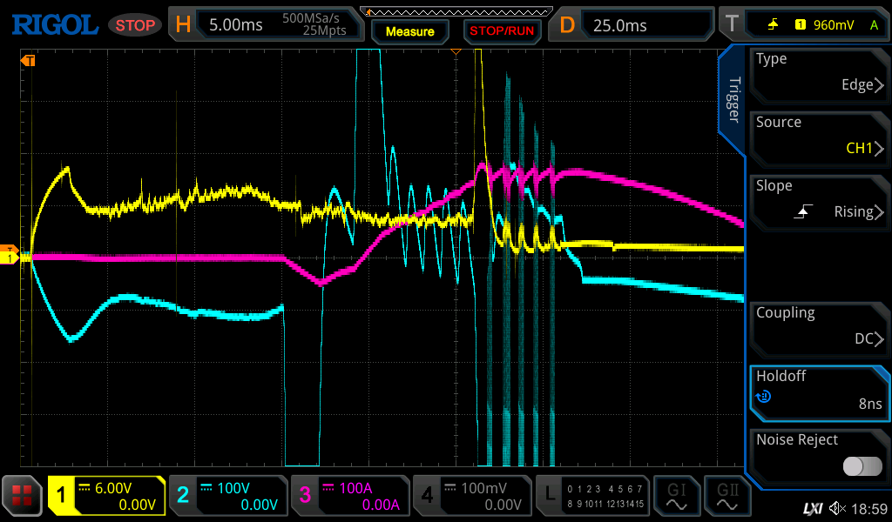Viewport: 892px width, 522px height.
Task: Click the LXI network status icon
Action: [x=812, y=508]
